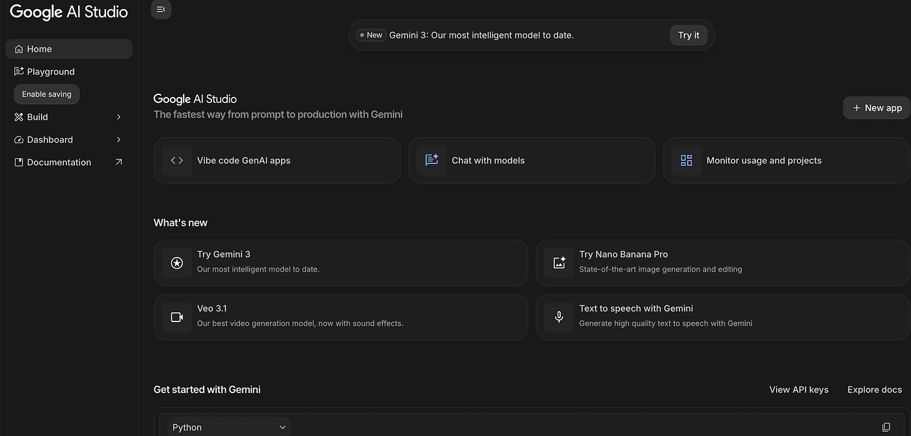911x436 pixels.
Task: Click the text to speech microphone icon
Action: 559,317
